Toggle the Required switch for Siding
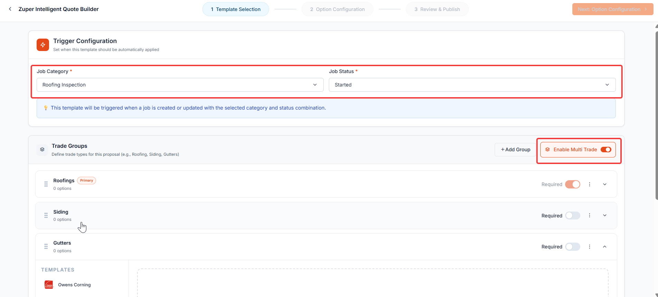 (573, 215)
